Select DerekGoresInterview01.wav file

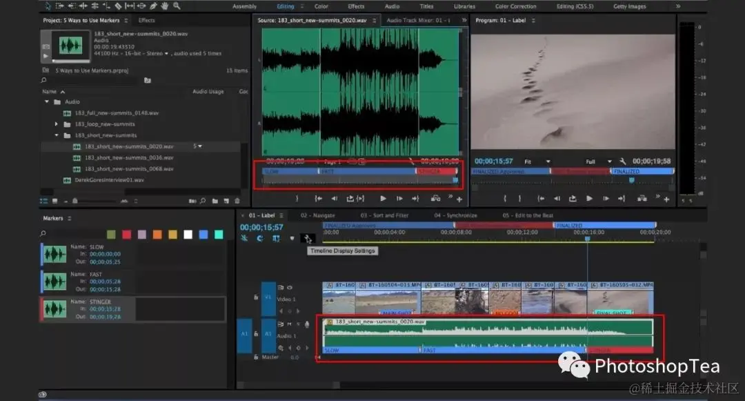tap(109, 180)
